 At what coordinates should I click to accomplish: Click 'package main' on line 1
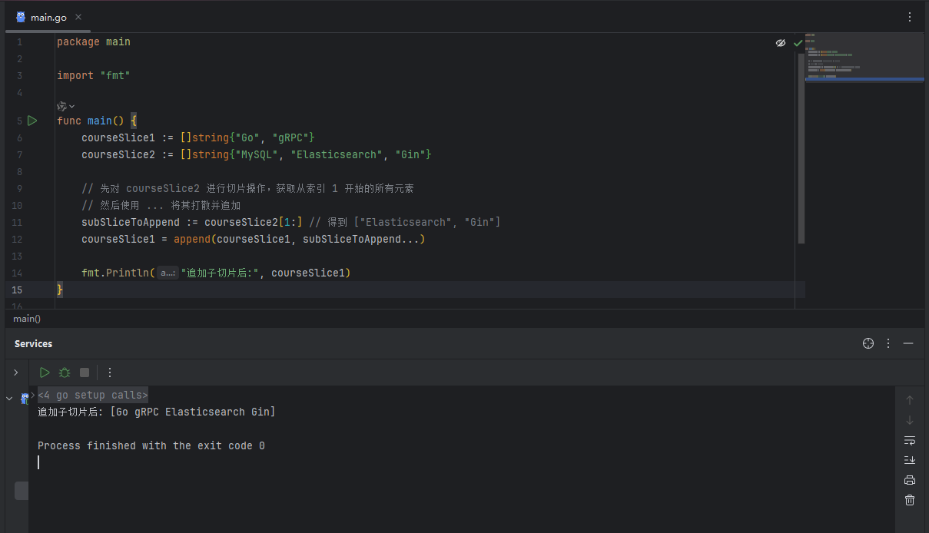tap(94, 41)
